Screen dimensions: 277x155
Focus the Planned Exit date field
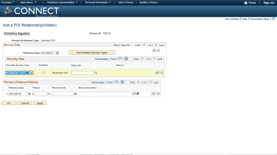(x=63, y=94)
